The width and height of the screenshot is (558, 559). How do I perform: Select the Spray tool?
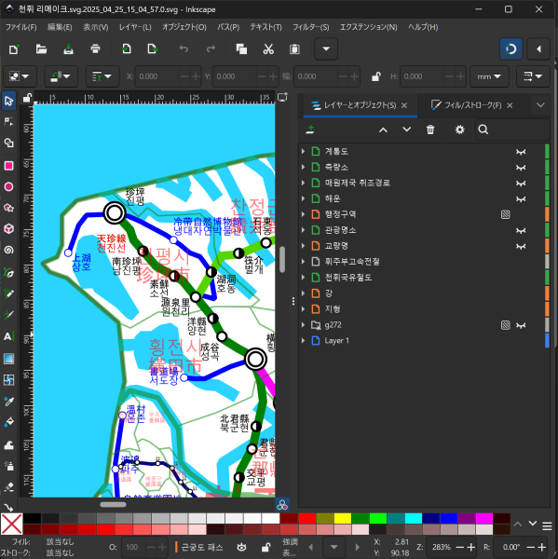[x=8, y=466]
